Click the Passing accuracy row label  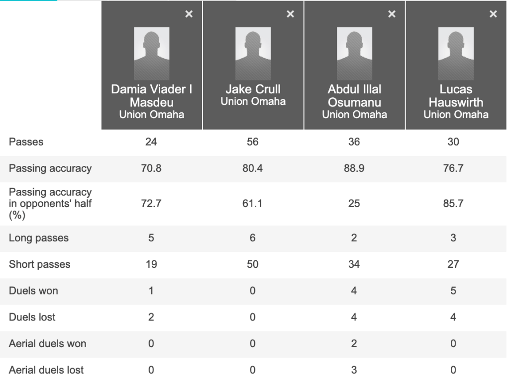(x=50, y=168)
